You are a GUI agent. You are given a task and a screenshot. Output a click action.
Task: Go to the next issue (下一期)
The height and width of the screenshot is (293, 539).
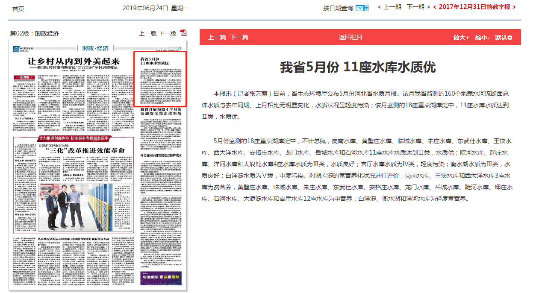[x=418, y=7]
